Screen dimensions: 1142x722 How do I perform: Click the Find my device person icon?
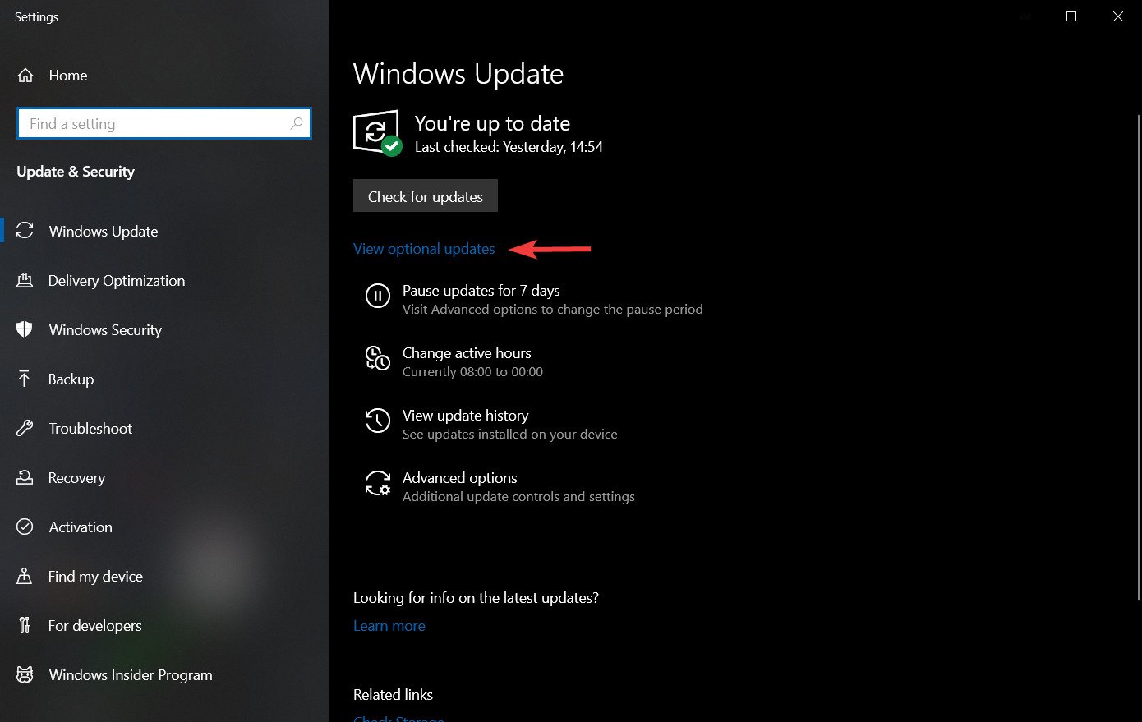tap(25, 576)
